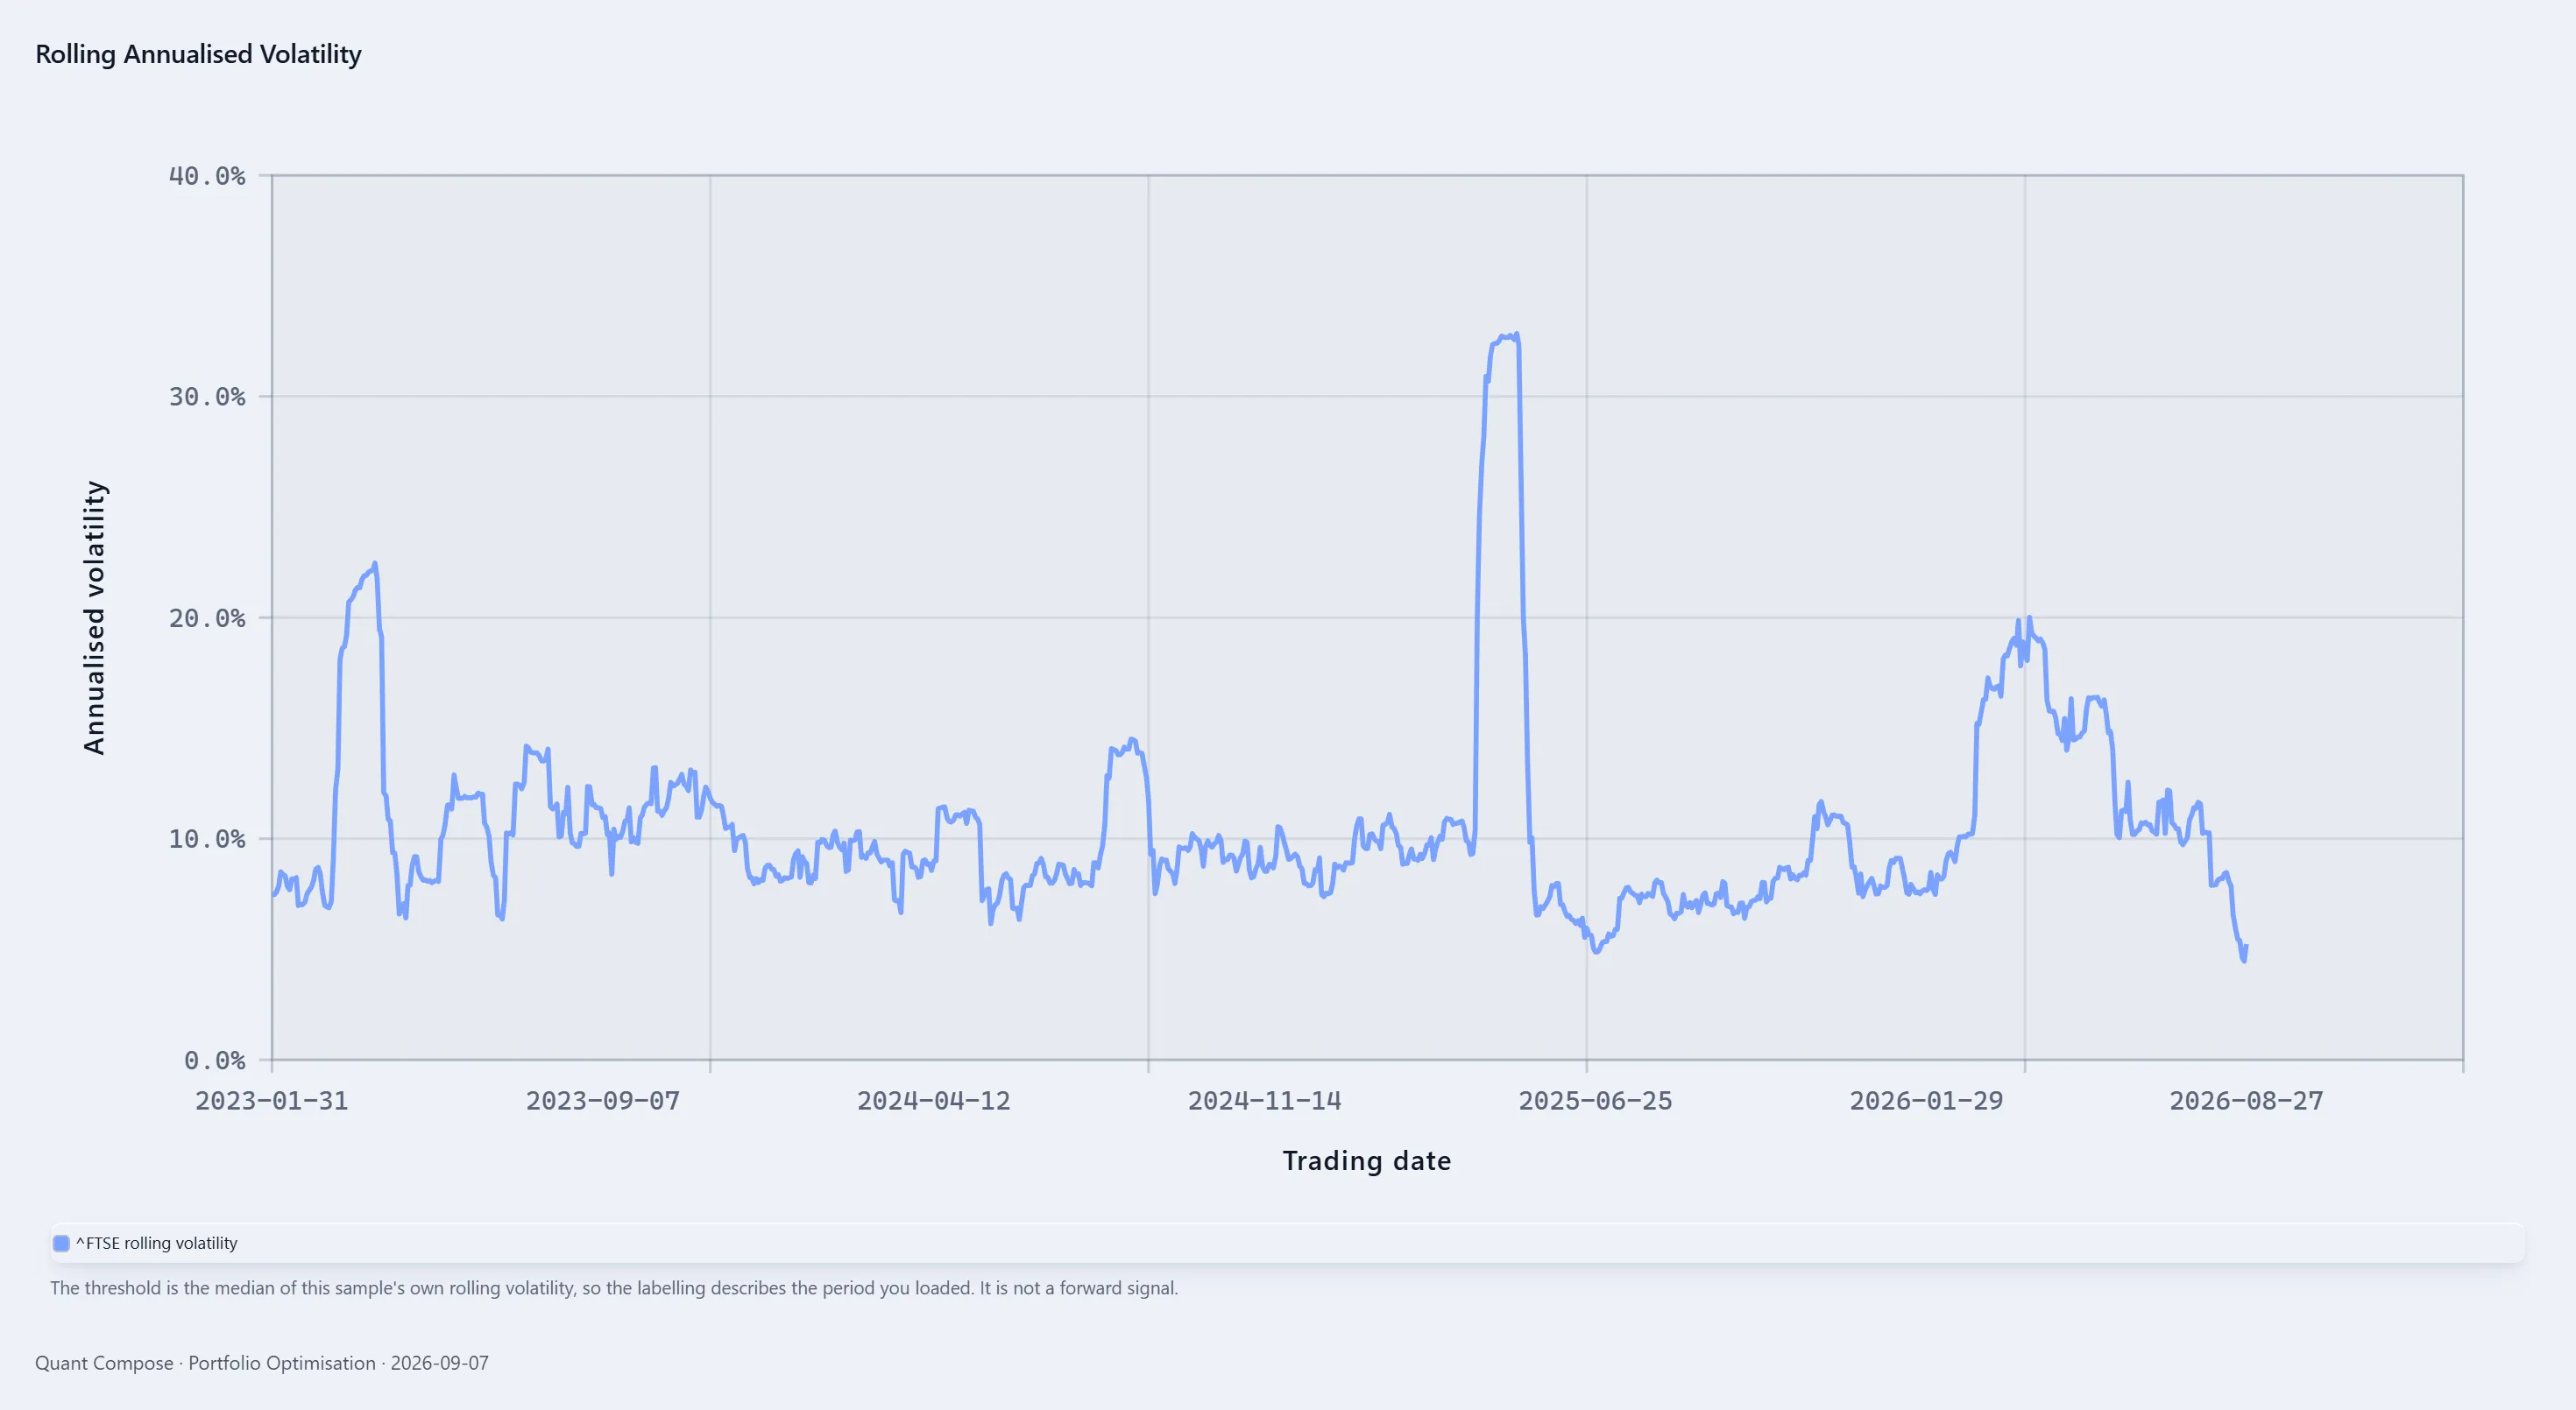Click the 2023-09-07 date tick label
The image size is (2576, 1410).
[603, 1101]
